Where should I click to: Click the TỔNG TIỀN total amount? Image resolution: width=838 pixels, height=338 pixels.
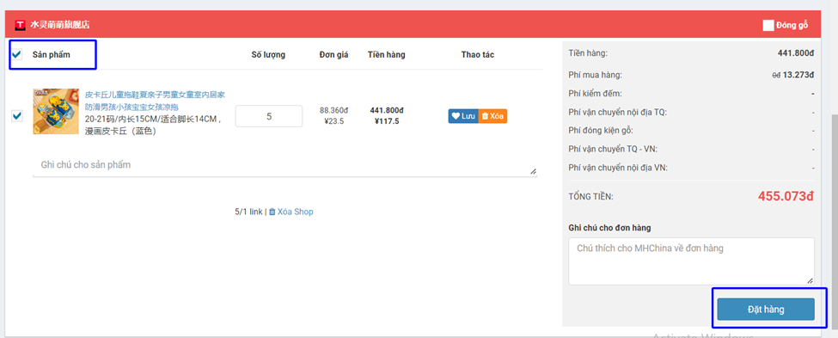coord(786,196)
